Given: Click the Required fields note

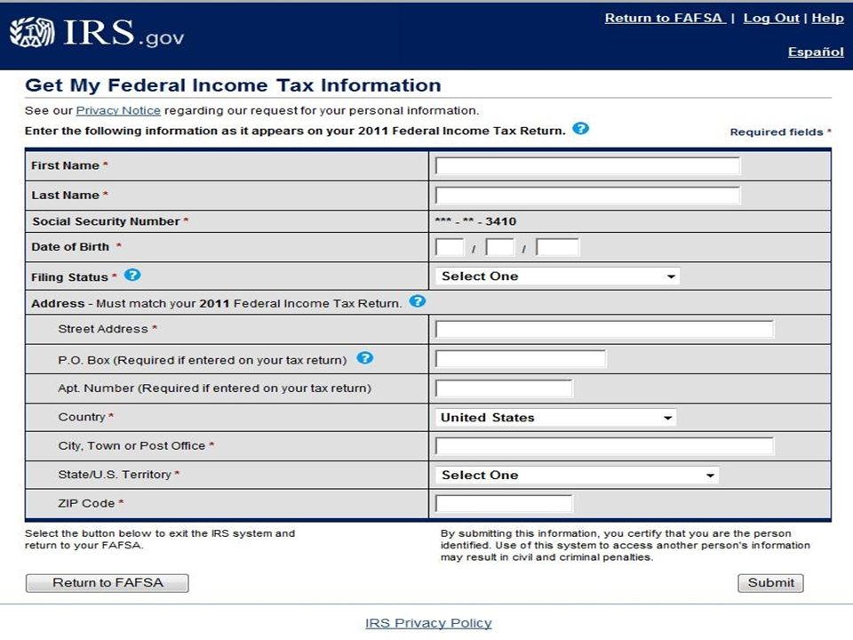Looking at the screenshot, I should (781, 132).
